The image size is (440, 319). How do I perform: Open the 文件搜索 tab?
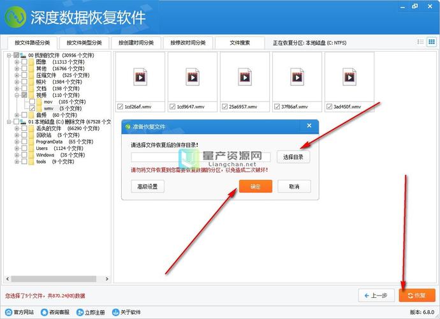click(x=240, y=43)
